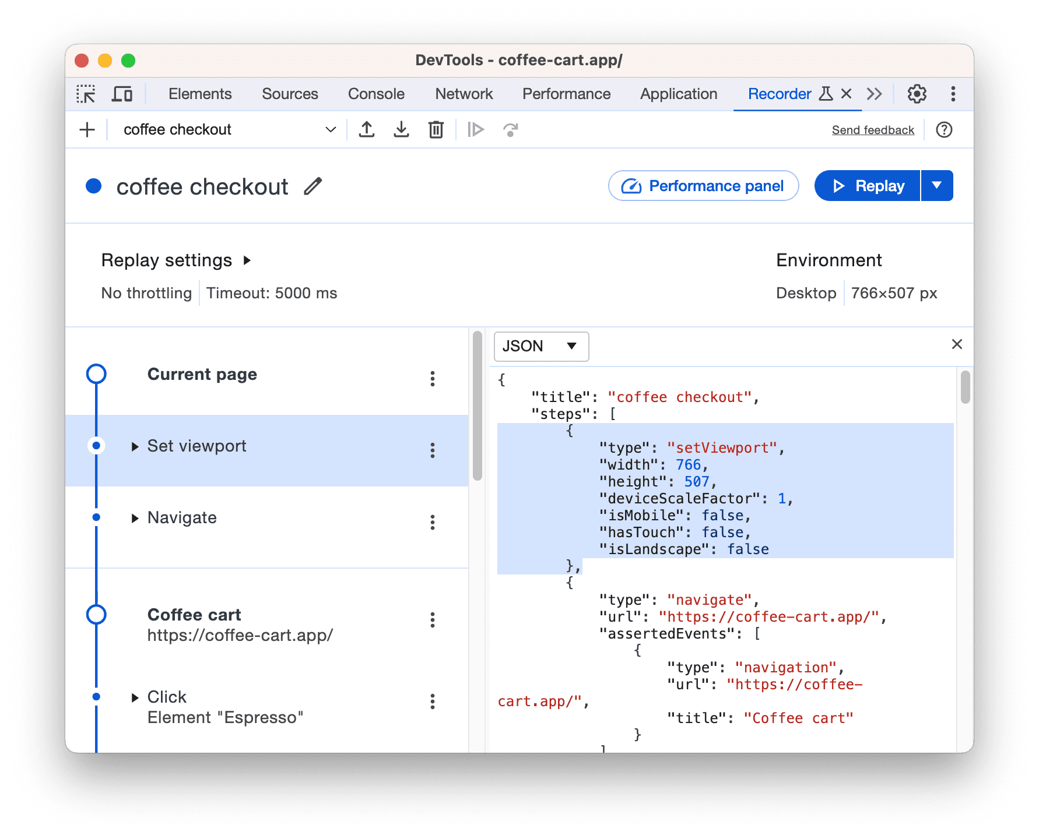Switch to the Console tab
The width and height of the screenshot is (1039, 839).
(x=375, y=93)
